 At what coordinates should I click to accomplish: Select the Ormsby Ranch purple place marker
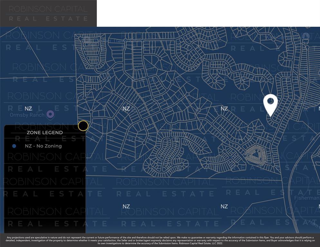[50, 114]
